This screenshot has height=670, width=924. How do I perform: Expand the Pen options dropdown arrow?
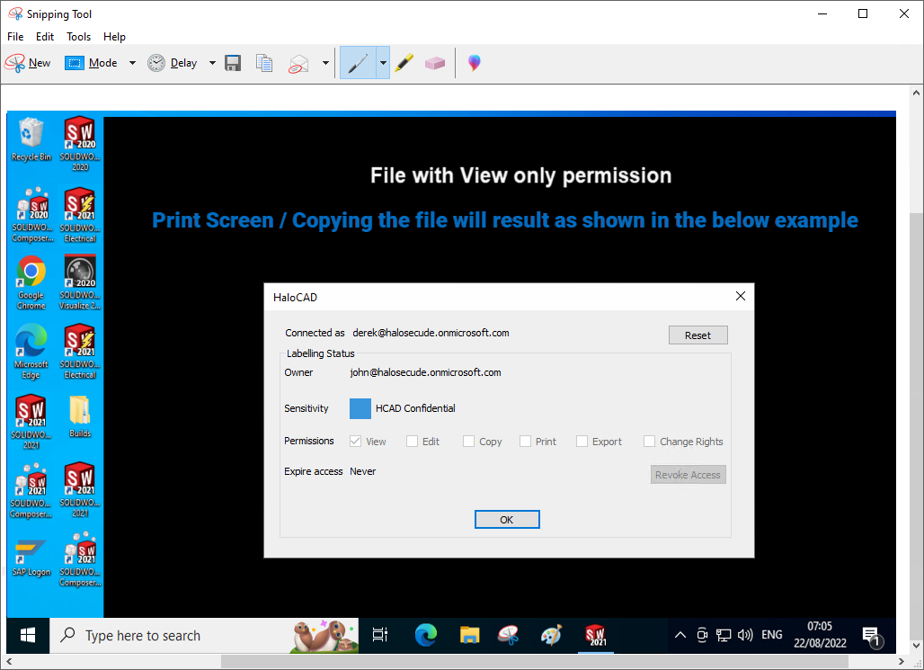383,63
